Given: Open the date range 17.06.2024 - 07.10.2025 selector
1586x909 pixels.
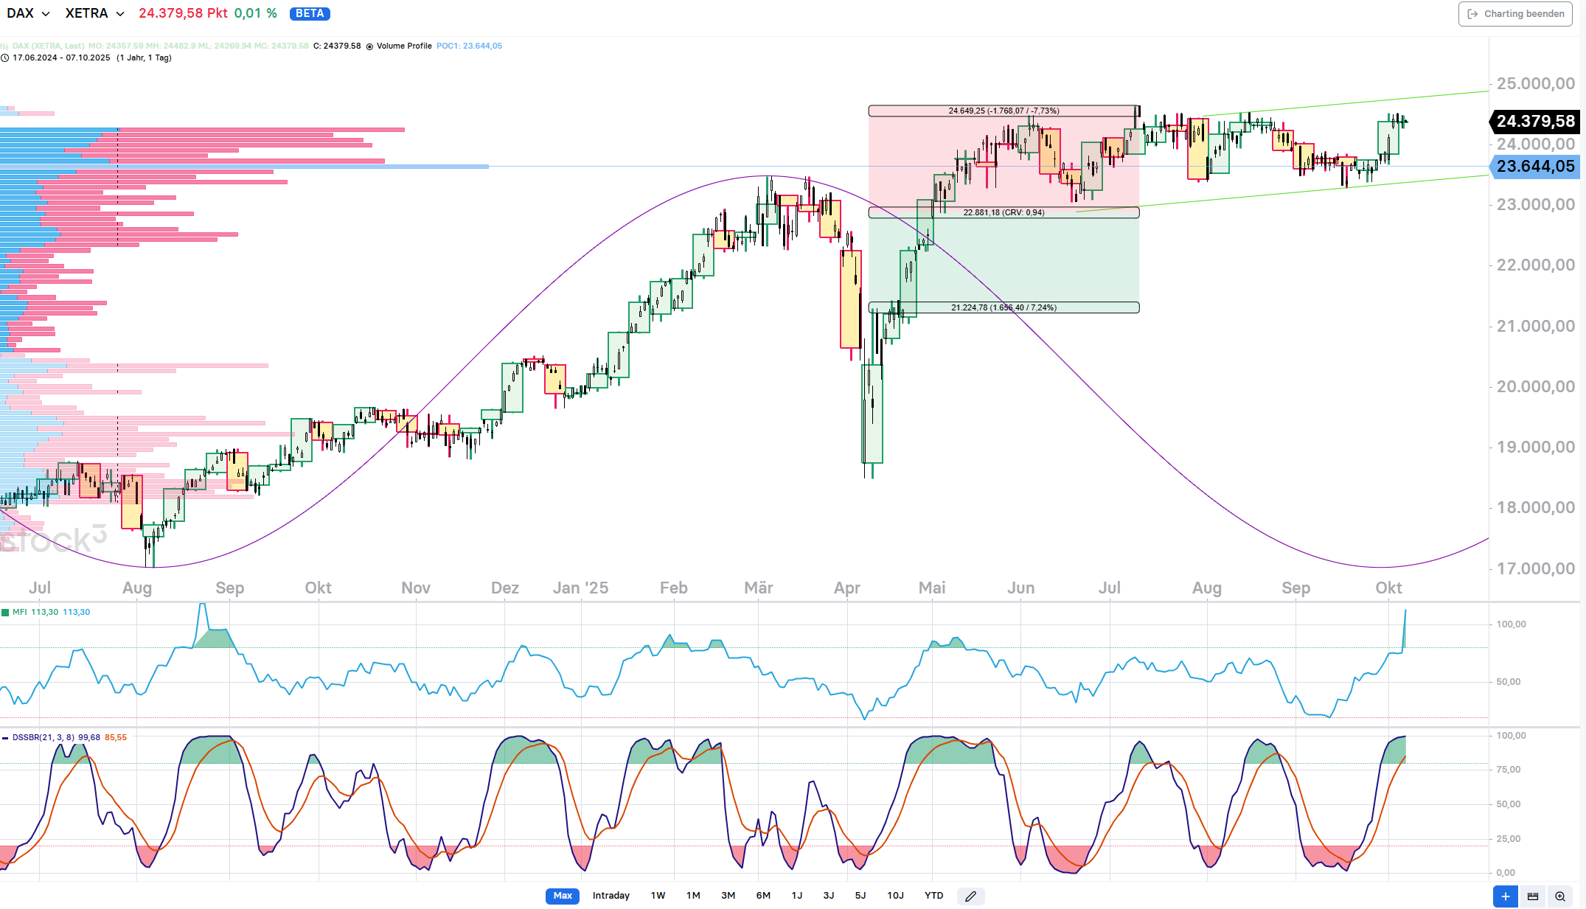Looking at the screenshot, I should [x=61, y=58].
